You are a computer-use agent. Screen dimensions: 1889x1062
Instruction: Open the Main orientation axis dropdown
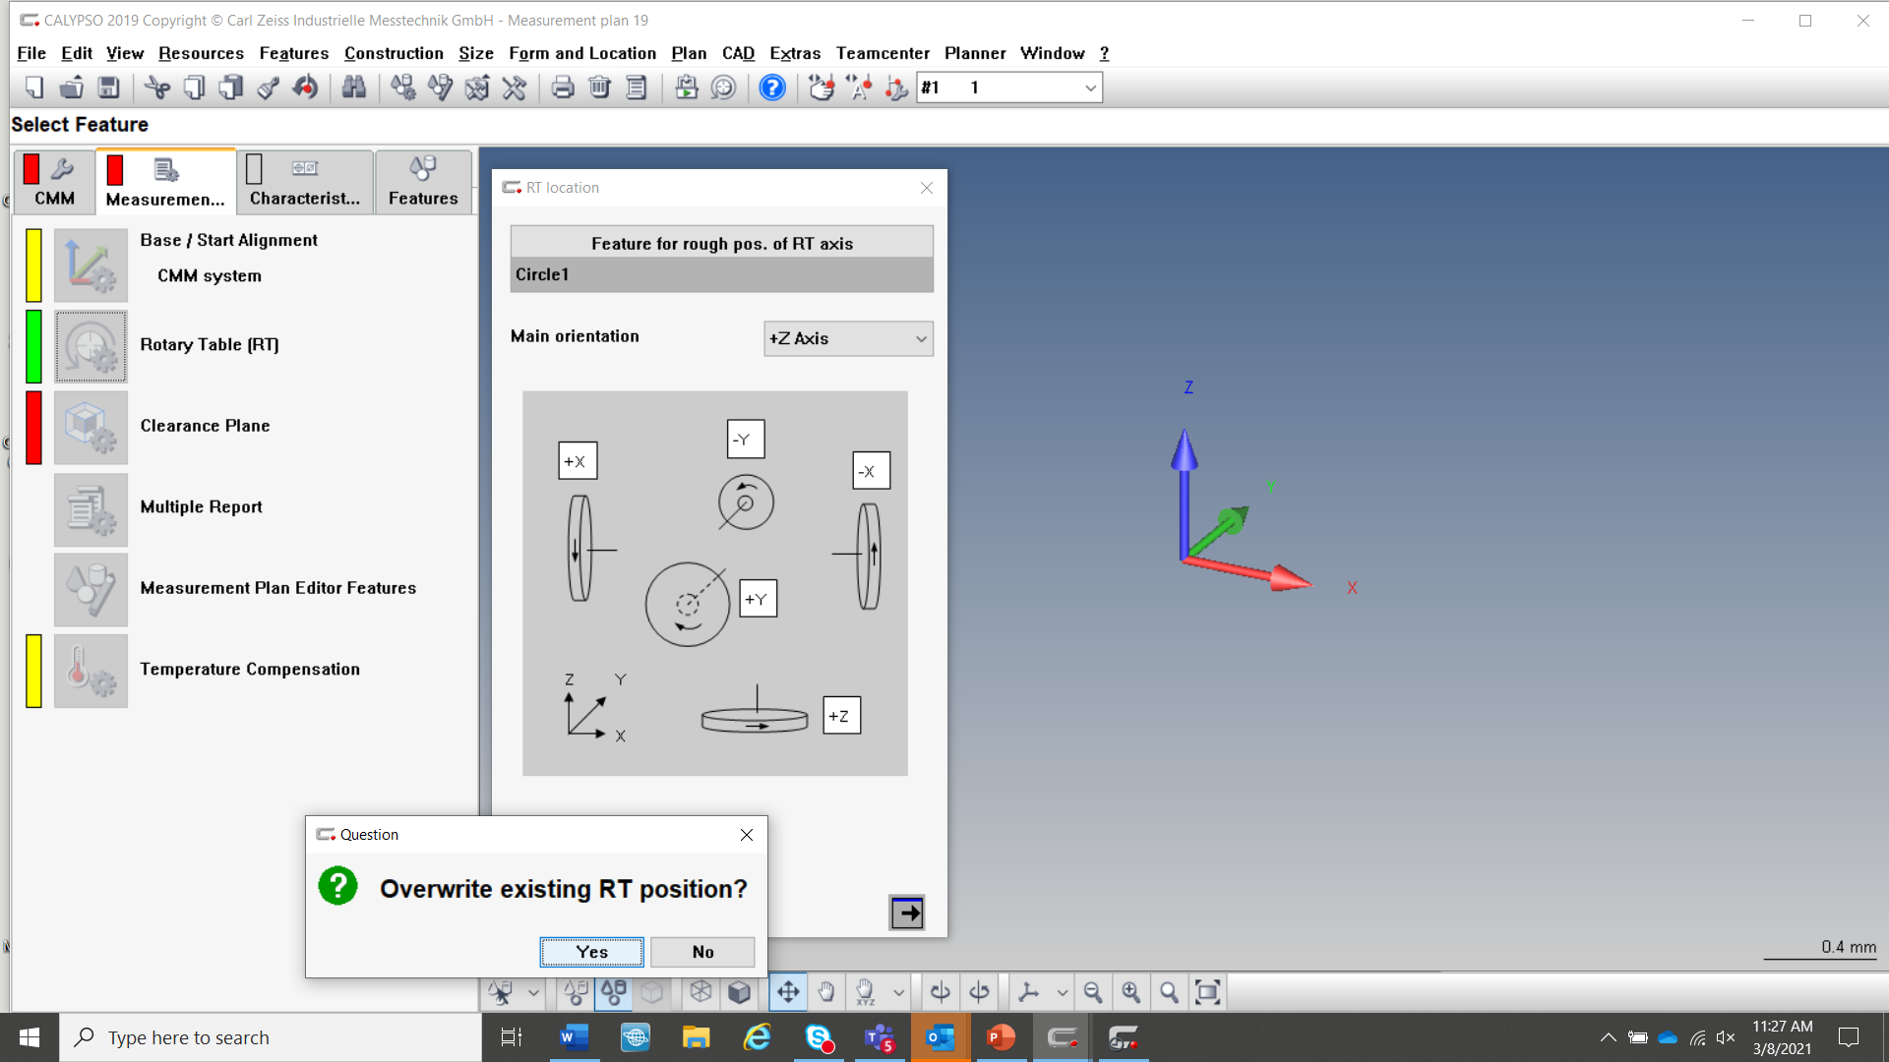[847, 338]
